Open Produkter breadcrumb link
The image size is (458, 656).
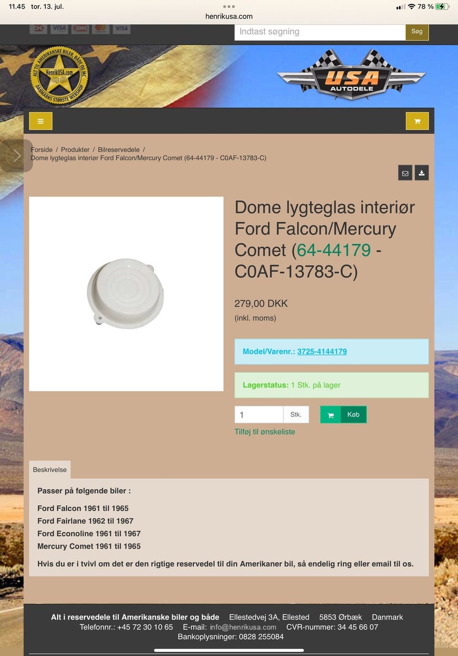(x=75, y=149)
